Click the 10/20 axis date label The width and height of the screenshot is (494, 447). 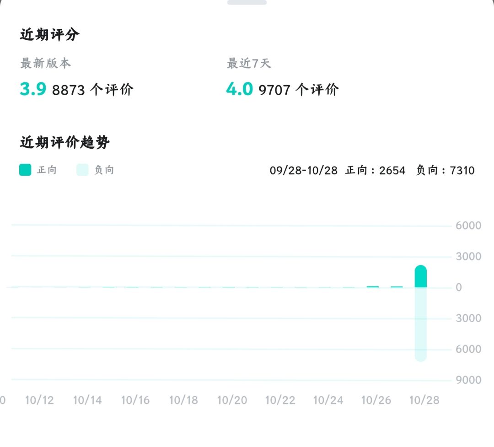click(232, 400)
